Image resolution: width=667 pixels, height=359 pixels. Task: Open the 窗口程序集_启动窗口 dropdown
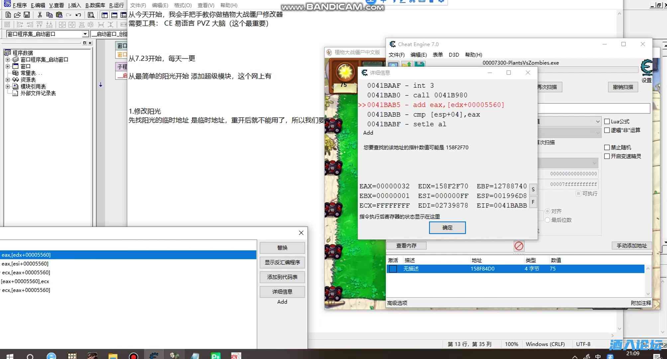[85, 34]
